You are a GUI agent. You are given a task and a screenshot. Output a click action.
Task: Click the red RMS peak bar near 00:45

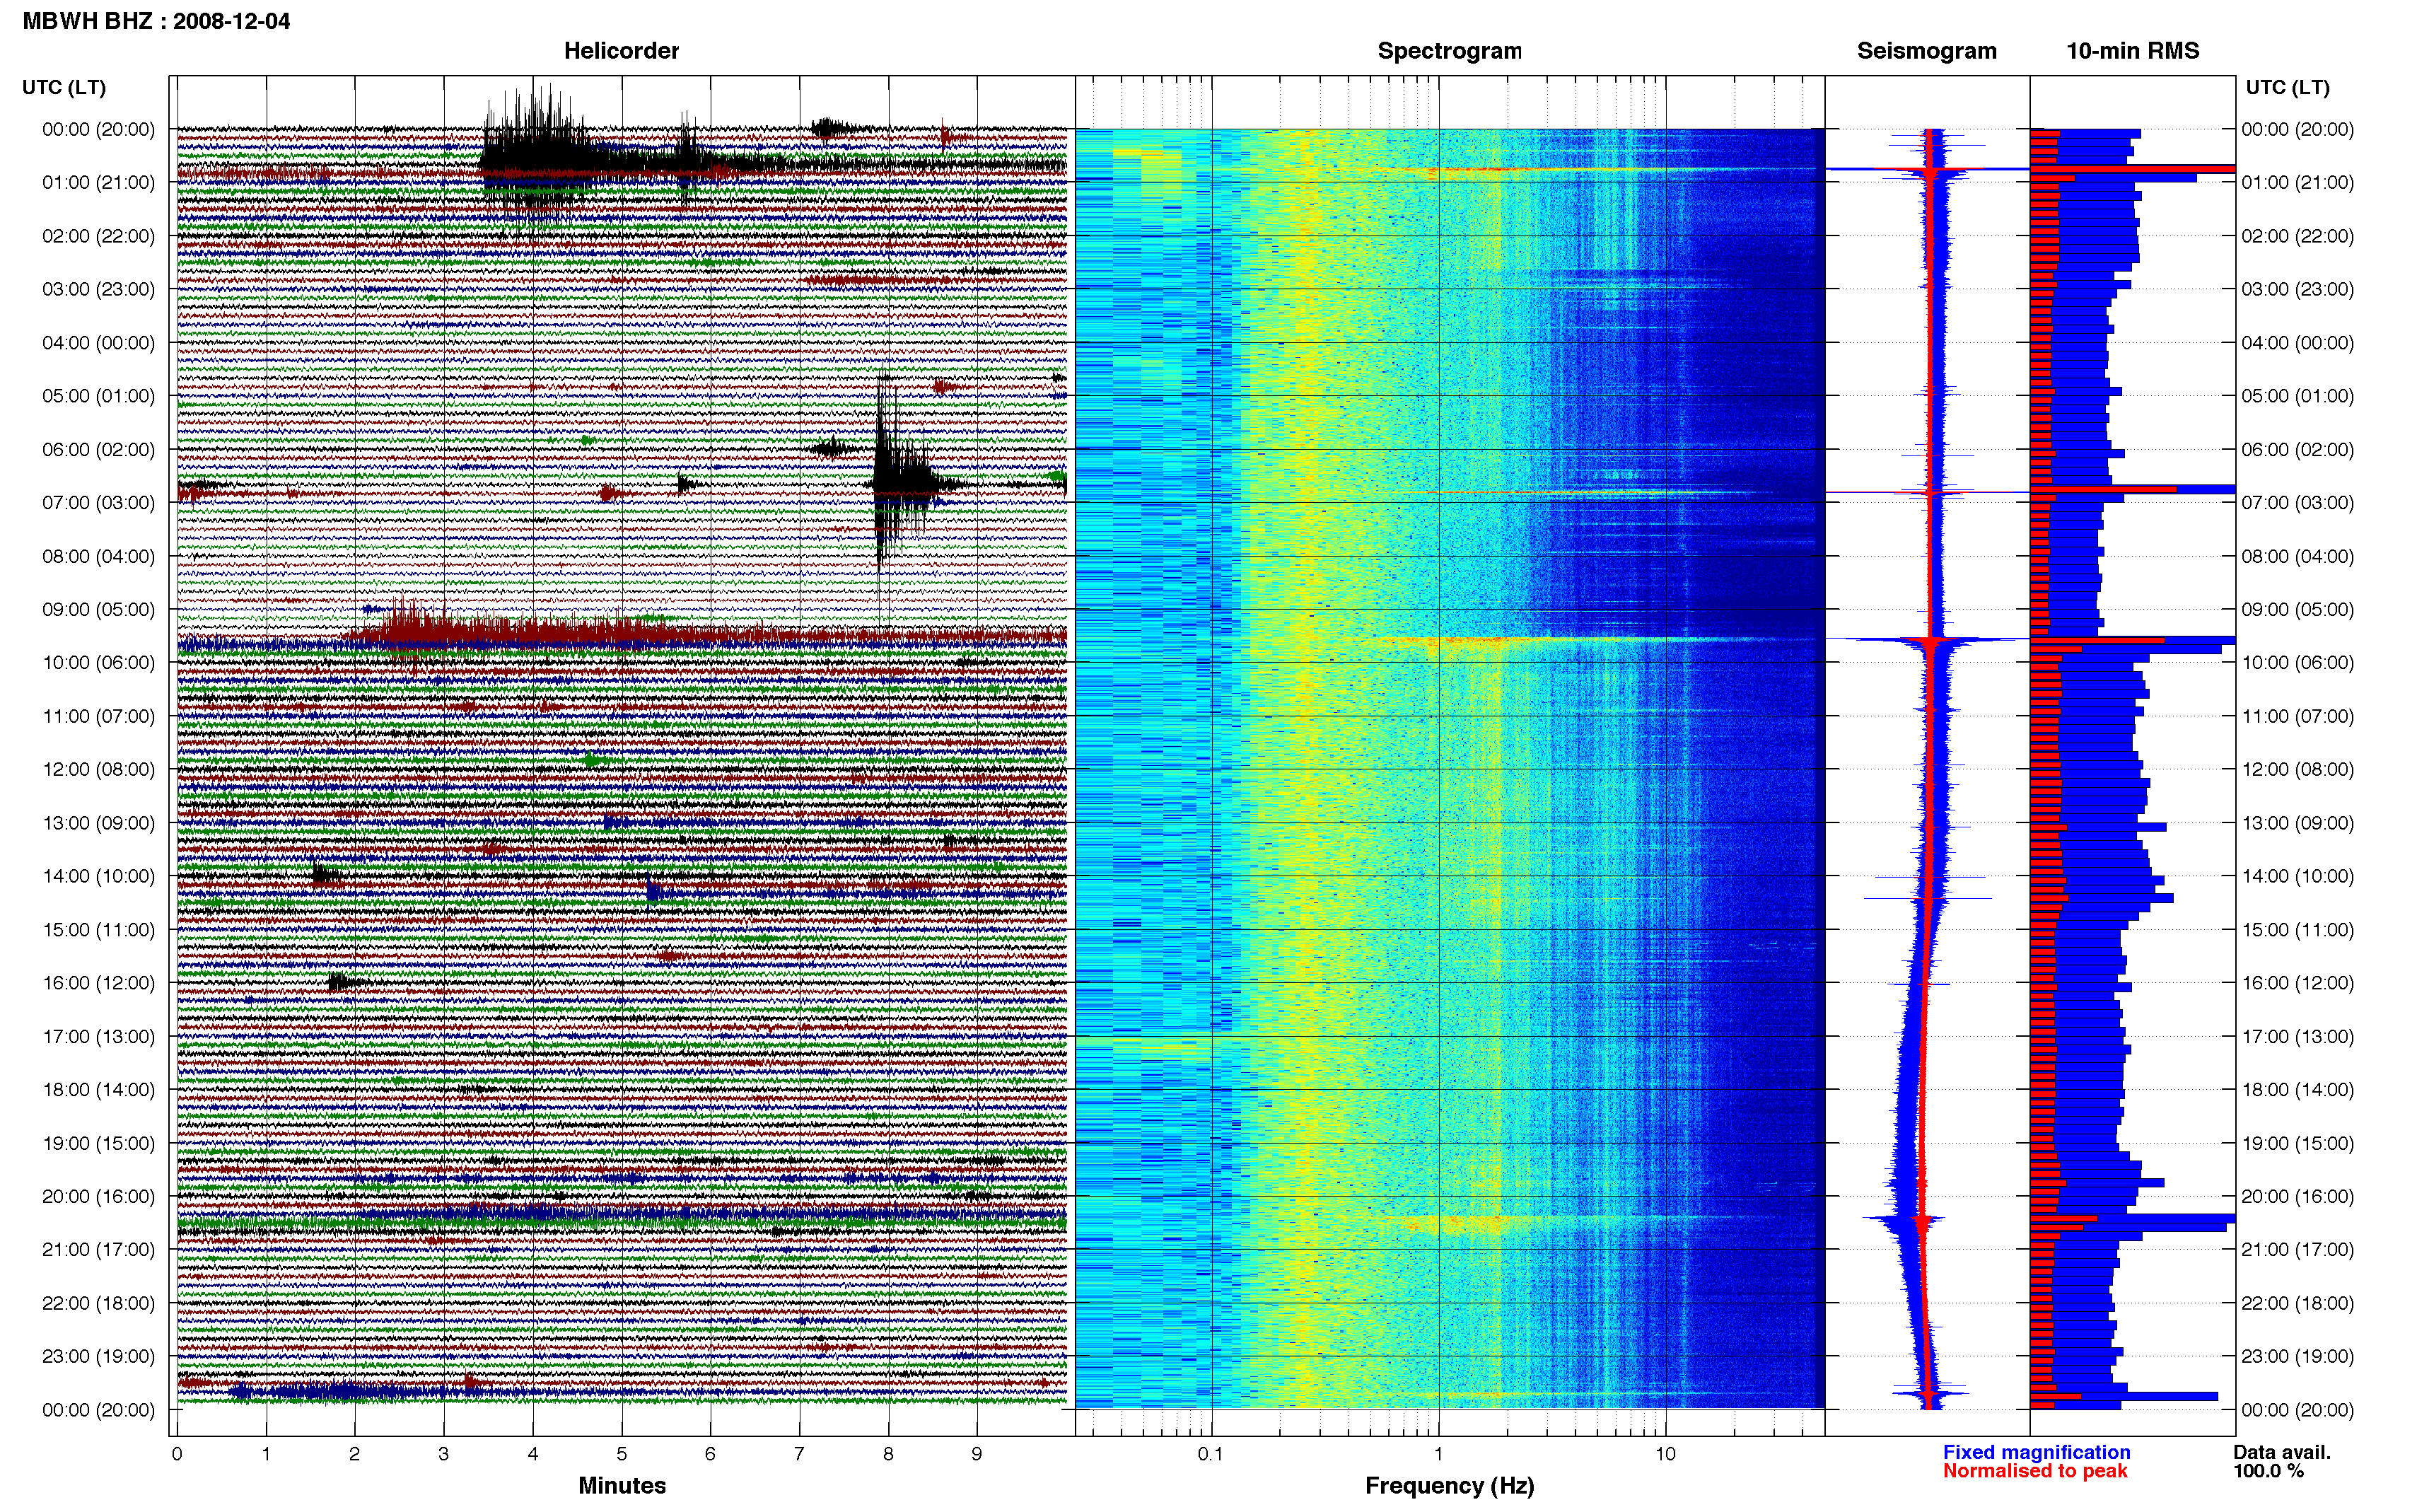click(x=2132, y=169)
